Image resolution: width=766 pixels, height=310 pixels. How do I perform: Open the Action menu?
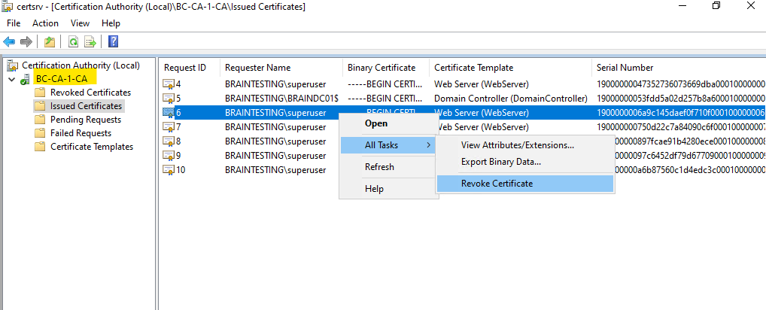45,23
